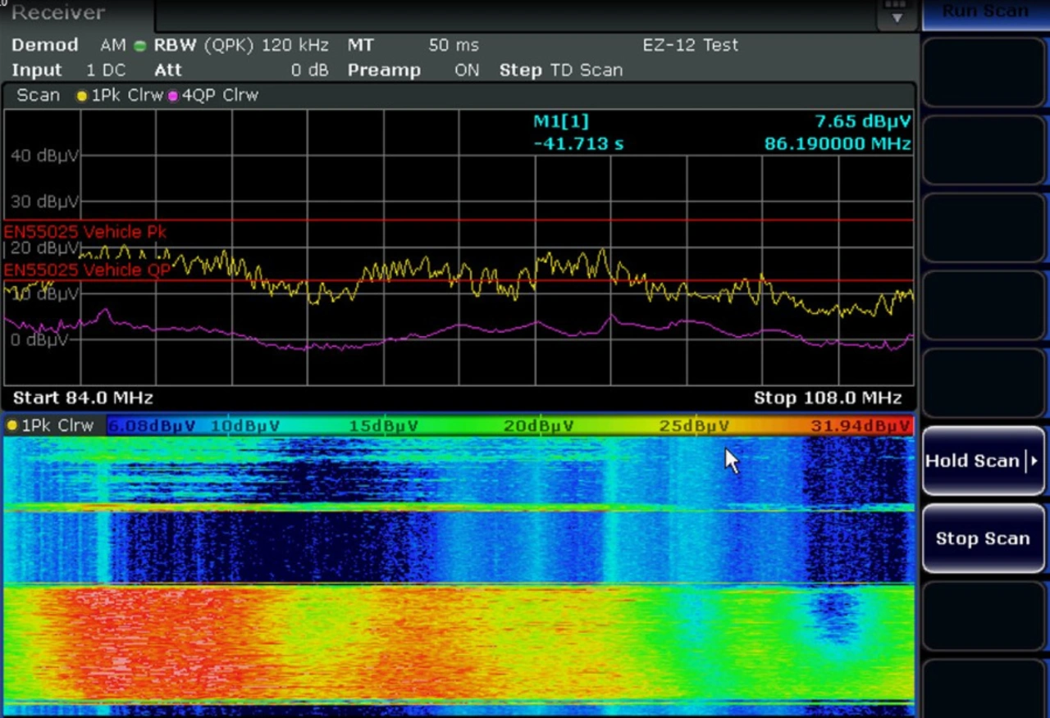Select the EN55025 Vehicle Pk limit line label
1050x718 pixels.
point(84,232)
